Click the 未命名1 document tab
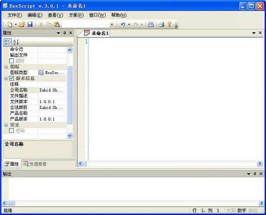The image size is (266, 215). pos(97,33)
